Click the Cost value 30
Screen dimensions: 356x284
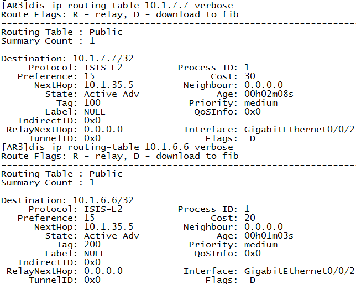250,76
